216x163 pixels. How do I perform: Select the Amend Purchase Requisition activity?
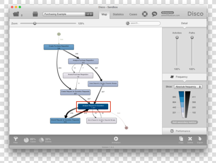78,75
